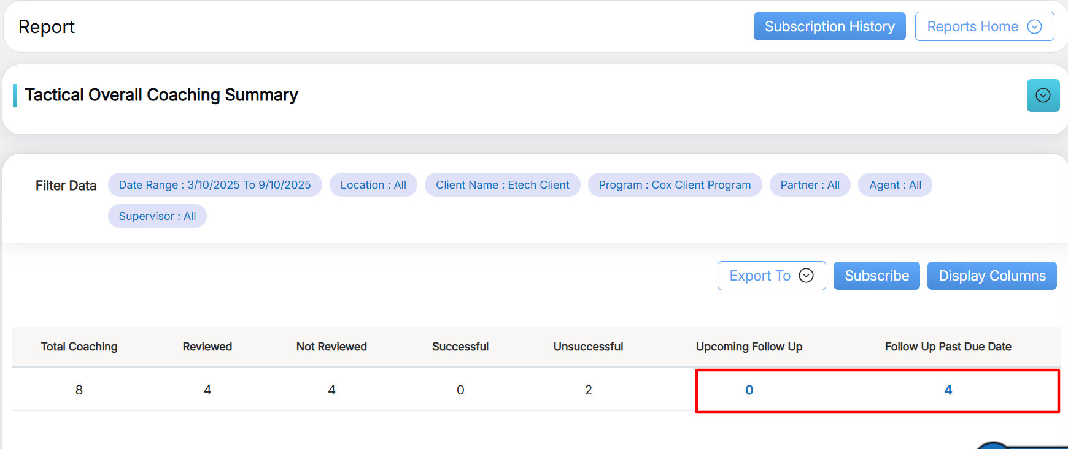Collapse the Tactical Overall Coaching Summary panel

click(x=1043, y=96)
